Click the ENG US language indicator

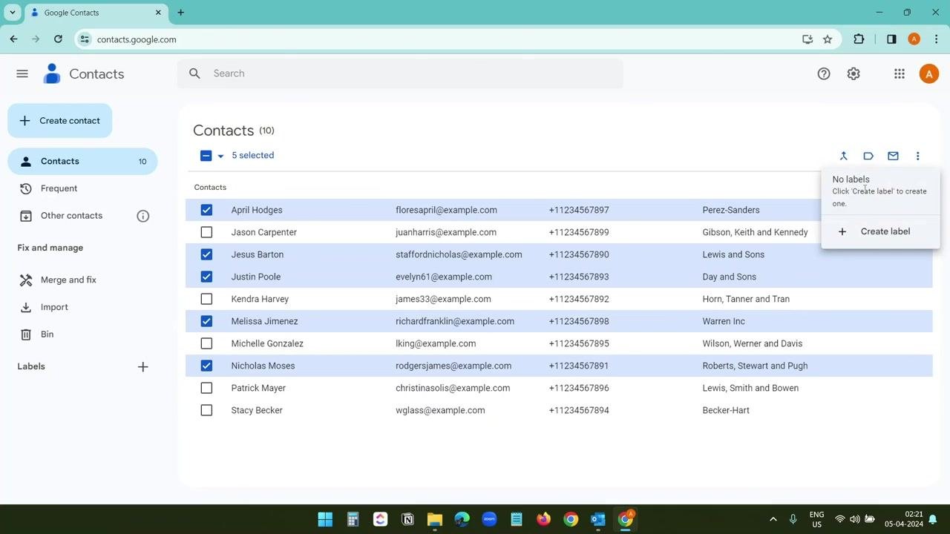pos(816,519)
